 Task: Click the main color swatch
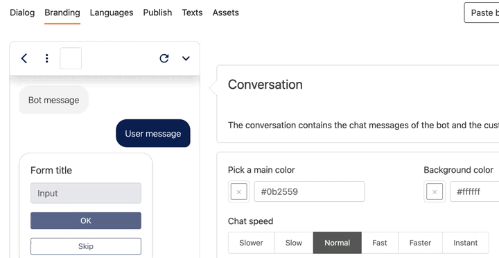pos(239,191)
